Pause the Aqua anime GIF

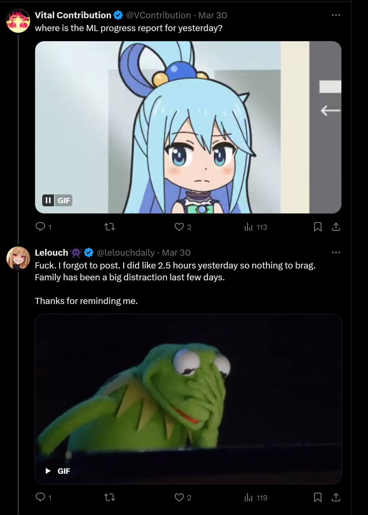point(47,200)
